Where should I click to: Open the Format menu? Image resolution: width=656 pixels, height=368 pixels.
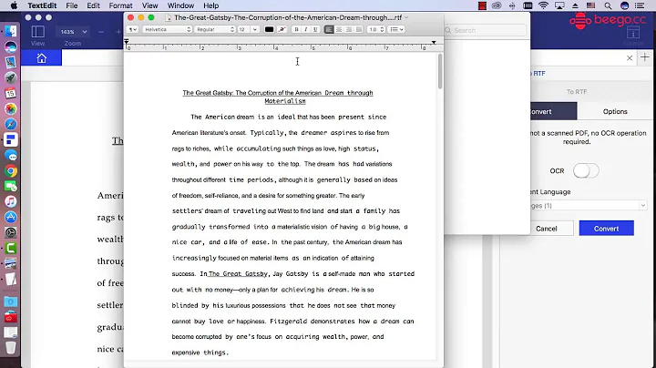tap(120, 5)
